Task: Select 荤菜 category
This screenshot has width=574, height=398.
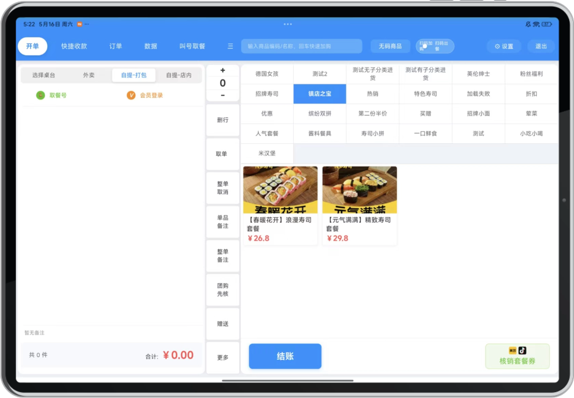Action: coord(531,114)
